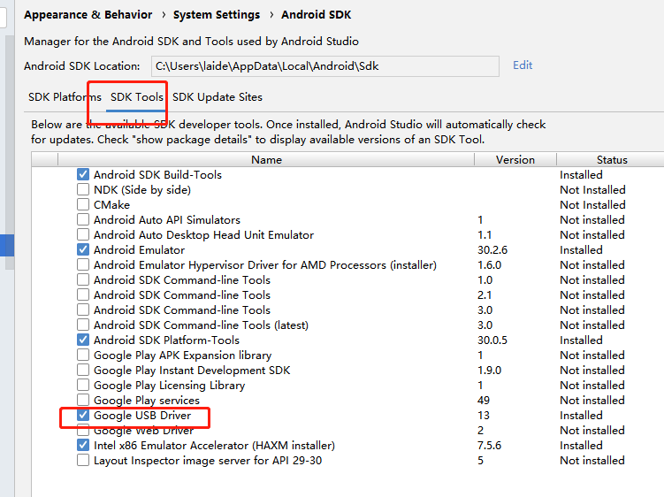Screen dimensions: 664x497
Task: Check Layout Inspector image server API 29-30
Action: 83,460
